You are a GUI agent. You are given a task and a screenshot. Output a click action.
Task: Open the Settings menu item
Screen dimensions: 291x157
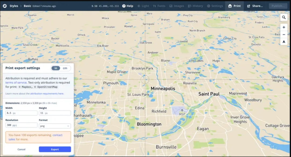pos(215,6)
